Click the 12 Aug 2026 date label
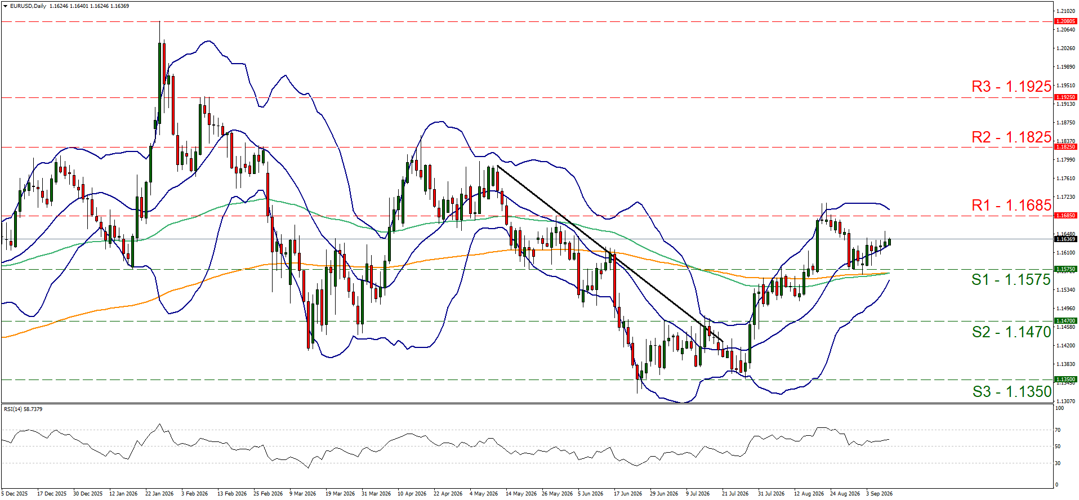The height and width of the screenshot is (500, 1079). pyautogui.click(x=809, y=494)
